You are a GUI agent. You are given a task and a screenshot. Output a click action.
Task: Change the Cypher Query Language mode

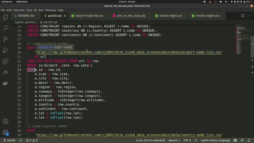coord(215,140)
